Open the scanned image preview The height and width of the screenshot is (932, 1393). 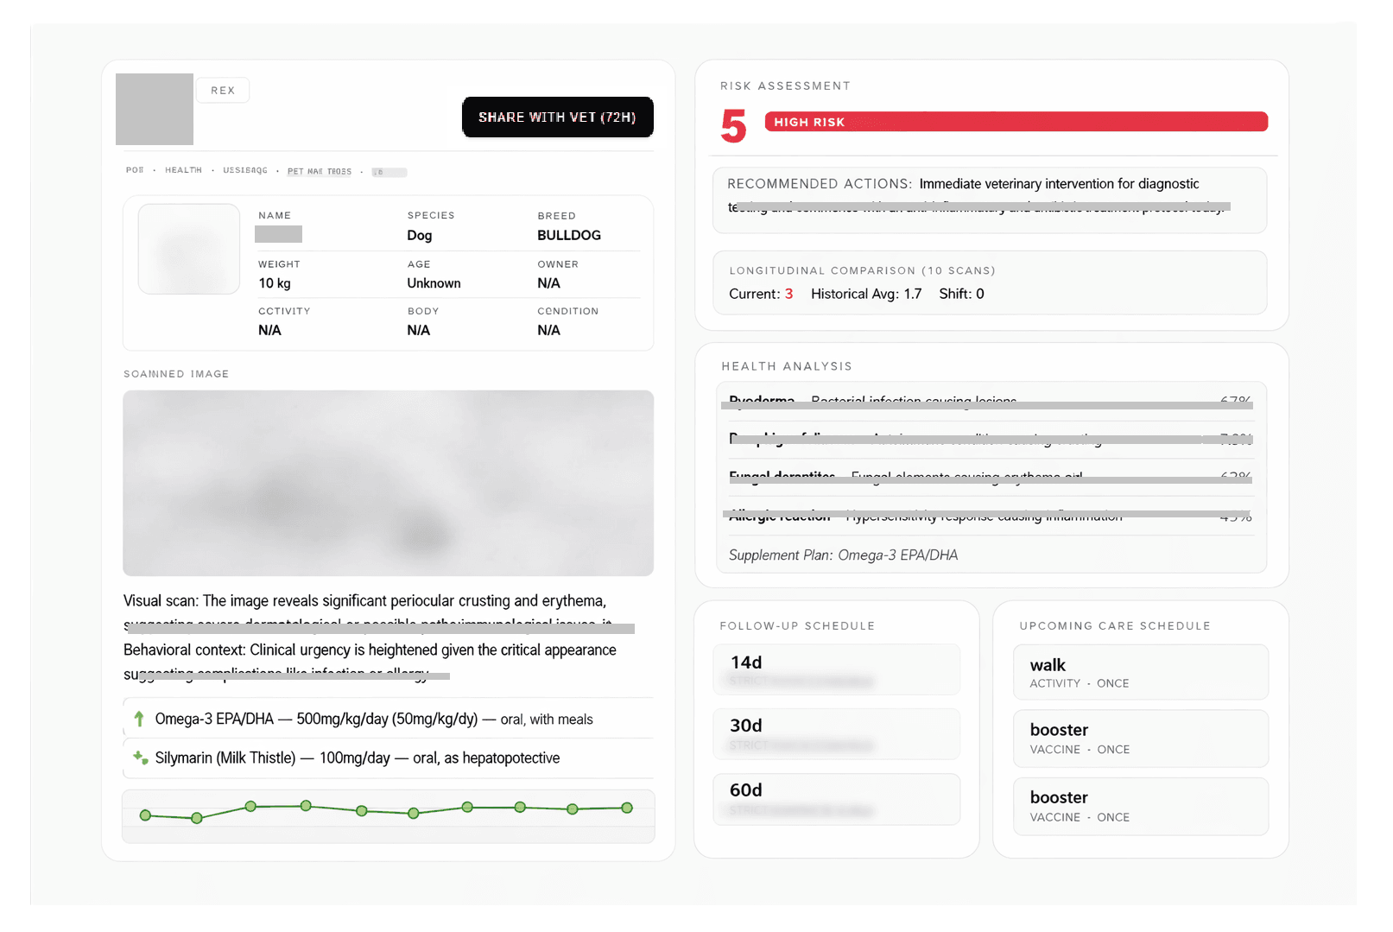coord(388,483)
